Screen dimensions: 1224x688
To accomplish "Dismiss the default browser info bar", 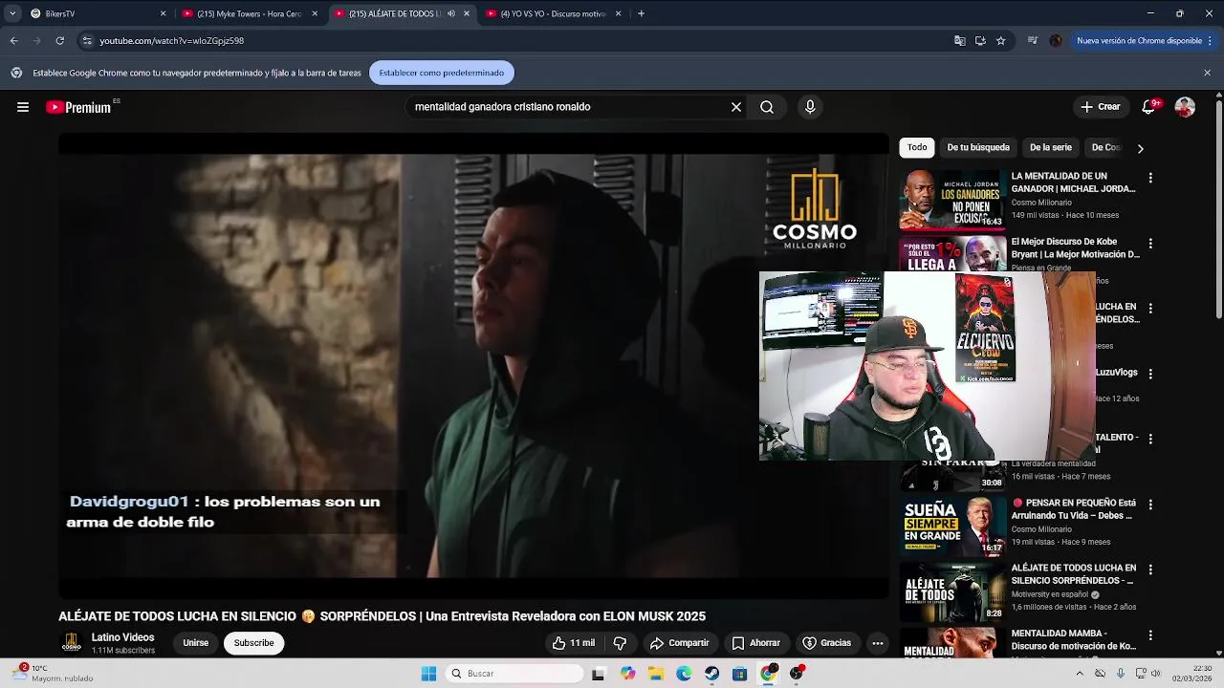I will [x=1207, y=73].
